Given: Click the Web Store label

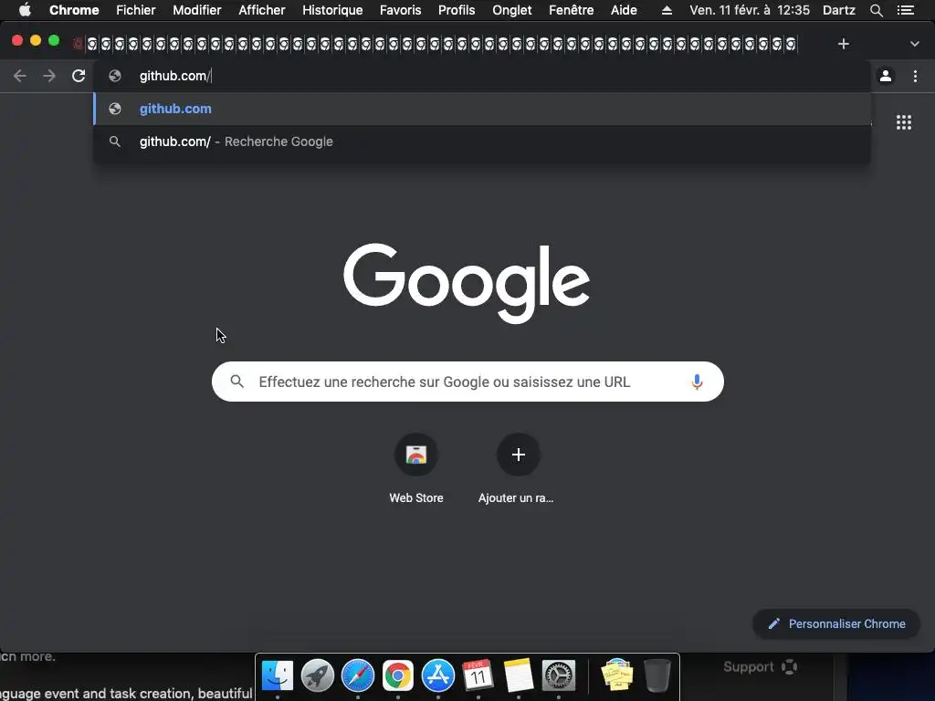Looking at the screenshot, I should (x=416, y=497).
